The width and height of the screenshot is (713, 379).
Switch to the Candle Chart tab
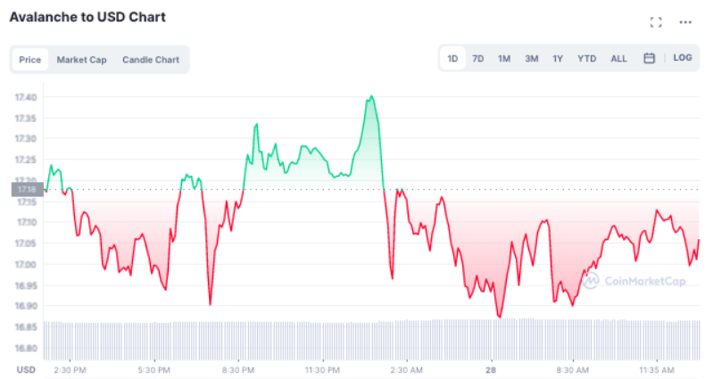coord(151,60)
